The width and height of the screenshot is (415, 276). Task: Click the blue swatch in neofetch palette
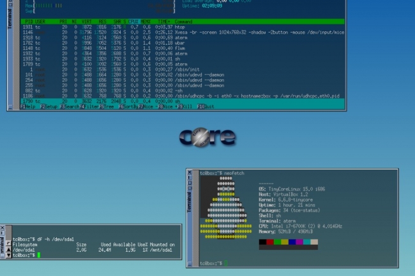292,242
